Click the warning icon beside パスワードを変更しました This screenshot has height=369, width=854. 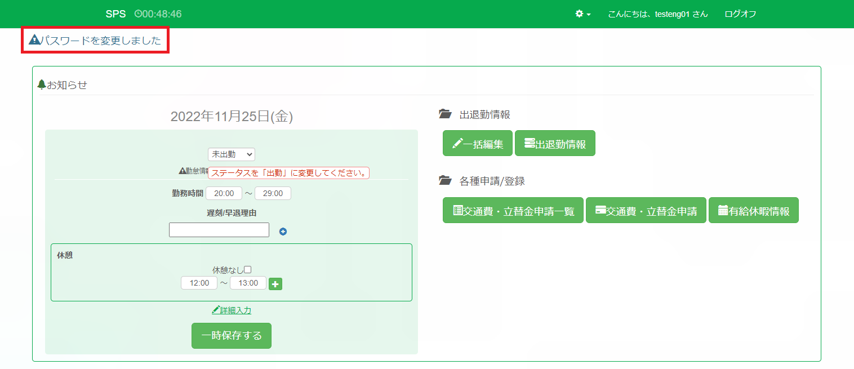[34, 40]
